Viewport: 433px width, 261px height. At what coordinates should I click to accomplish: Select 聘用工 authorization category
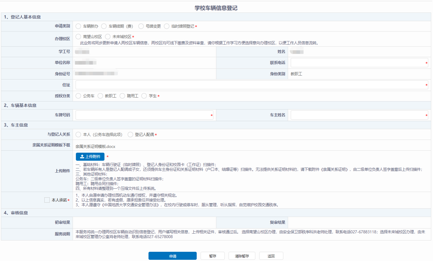click(x=122, y=96)
